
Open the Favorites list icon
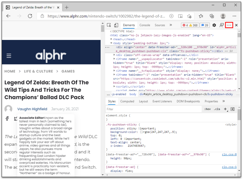(x=201, y=16)
